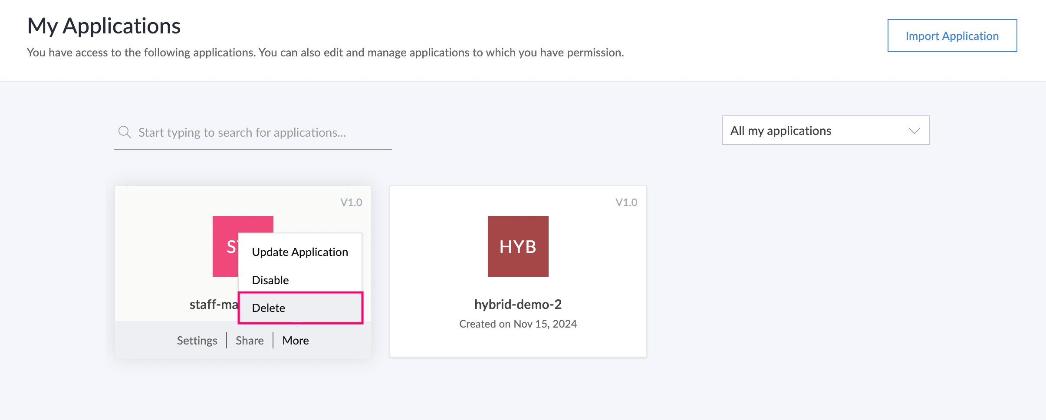The image size is (1046, 420).
Task: Click the My Applications heading
Action: click(104, 26)
